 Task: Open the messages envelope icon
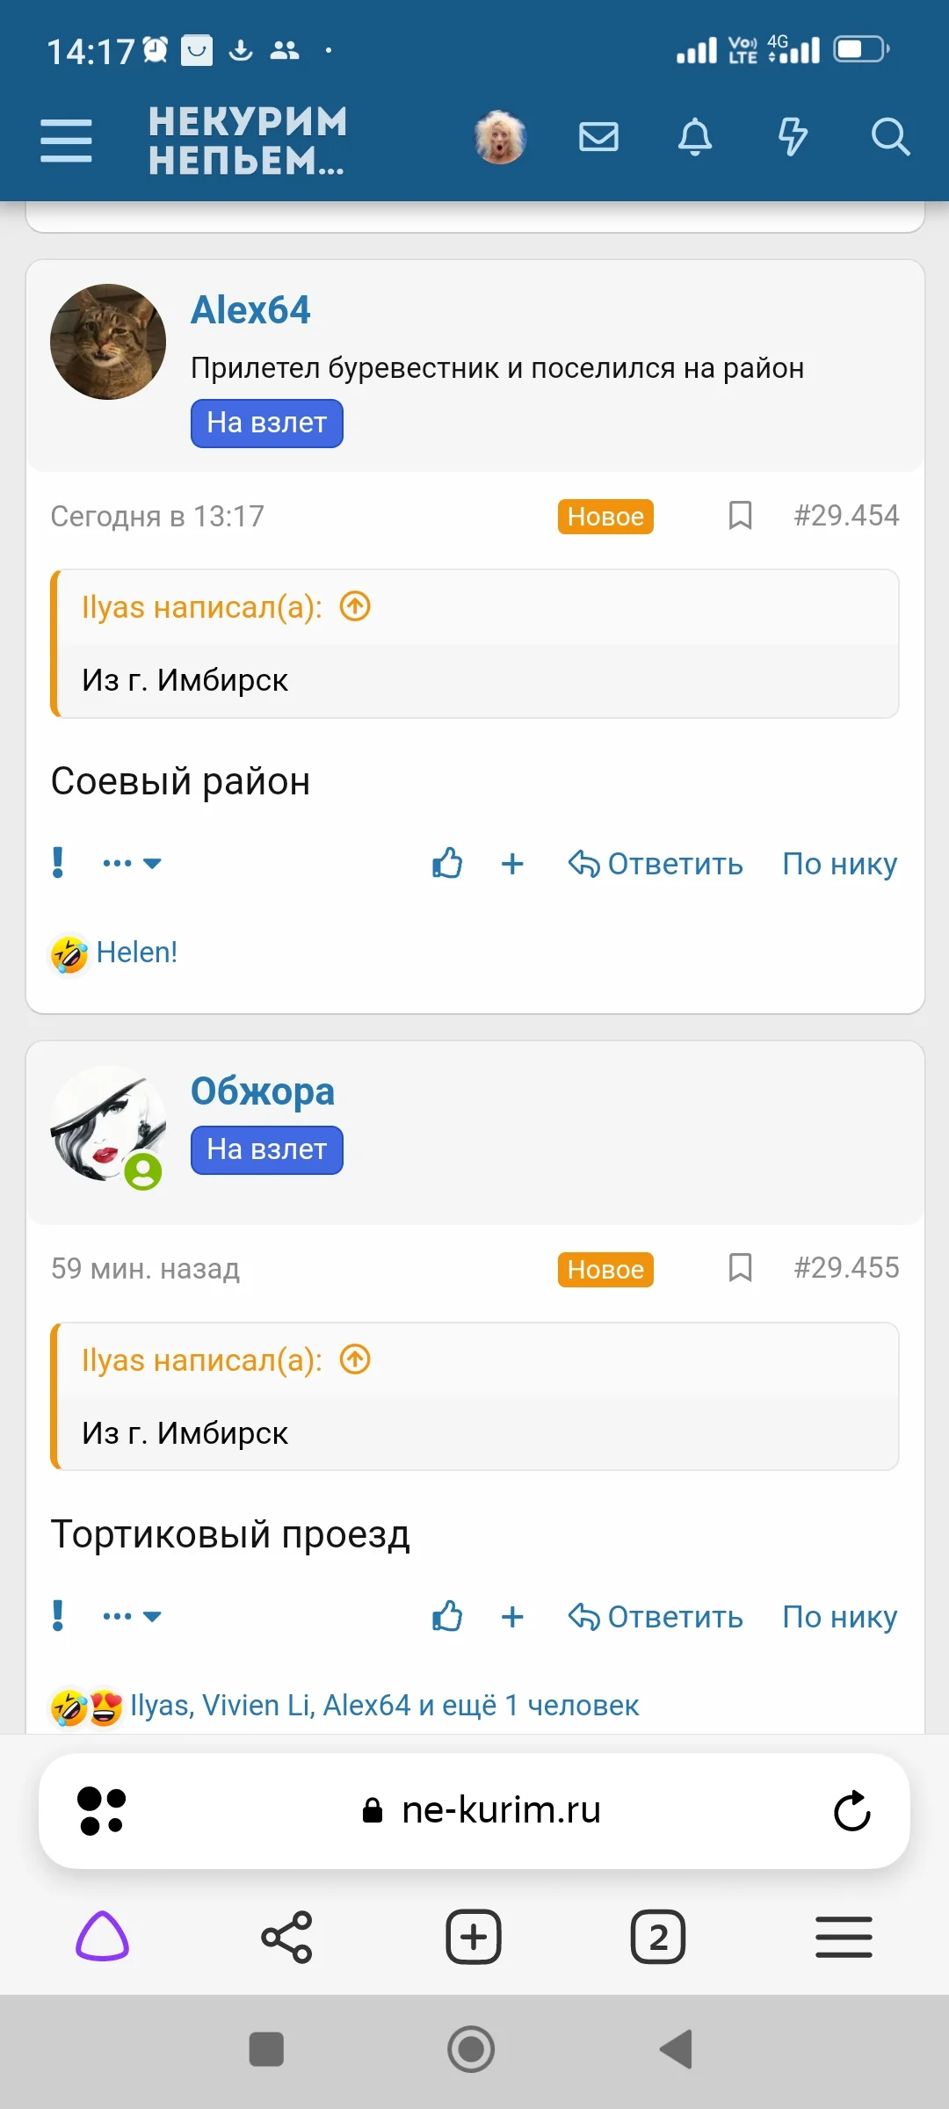598,137
